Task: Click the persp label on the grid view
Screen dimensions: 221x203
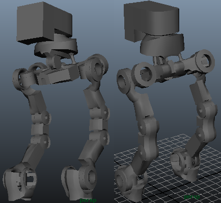Action: click(192, 197)
